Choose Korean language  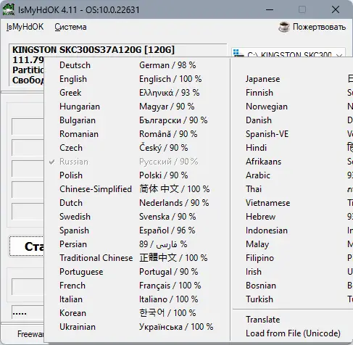tap(137, 313)
